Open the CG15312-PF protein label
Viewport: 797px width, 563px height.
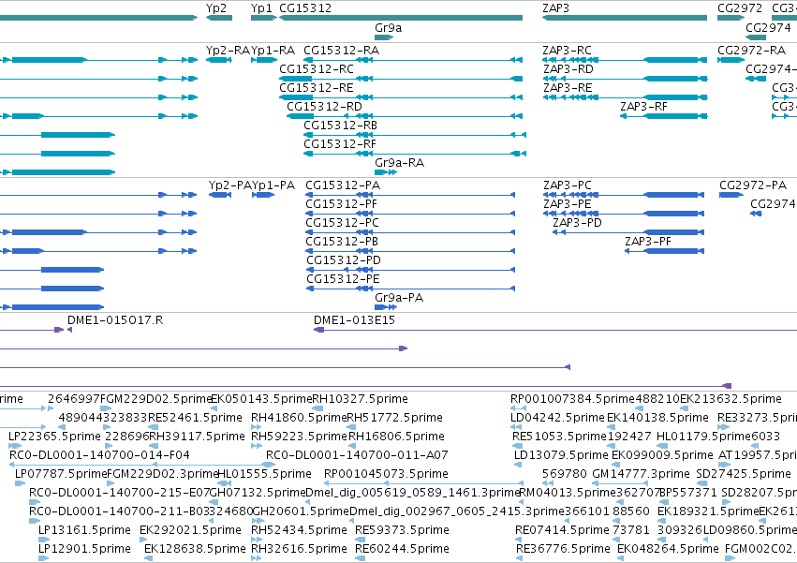342,204
